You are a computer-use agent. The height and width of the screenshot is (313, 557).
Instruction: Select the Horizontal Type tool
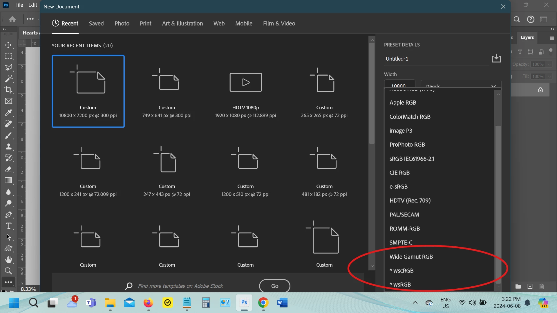coord(8,226)
